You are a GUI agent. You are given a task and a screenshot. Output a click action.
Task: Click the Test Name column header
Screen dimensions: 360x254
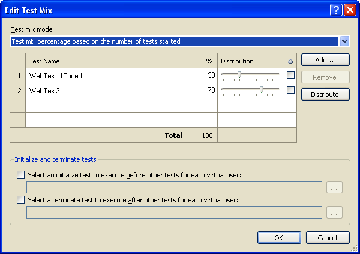pyautogui.click(x=106, y=61)
